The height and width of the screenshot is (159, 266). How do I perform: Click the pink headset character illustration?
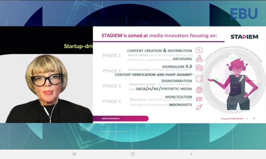click(235, 85)
